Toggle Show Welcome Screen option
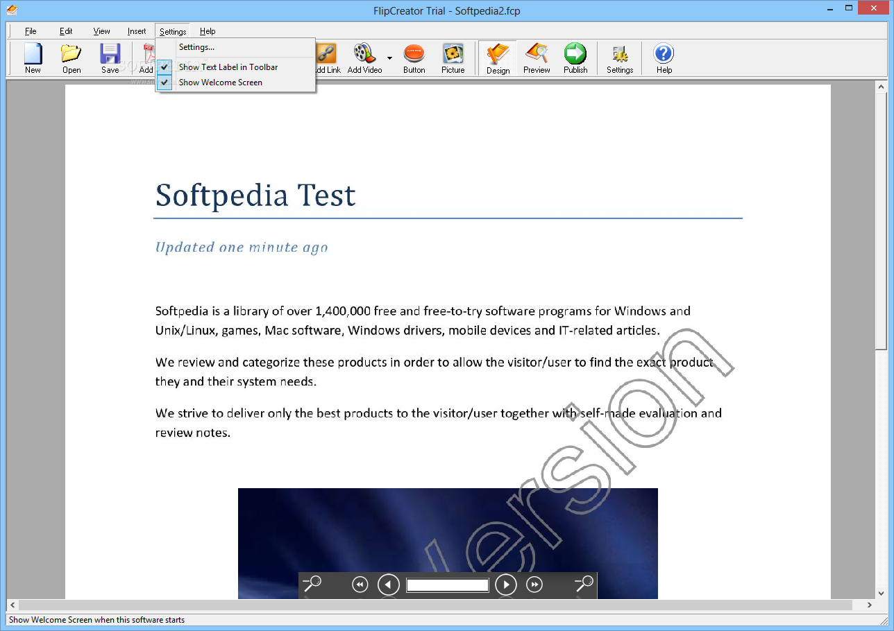The width and height of the screenshot is (894, 631). tap(236, 83)
